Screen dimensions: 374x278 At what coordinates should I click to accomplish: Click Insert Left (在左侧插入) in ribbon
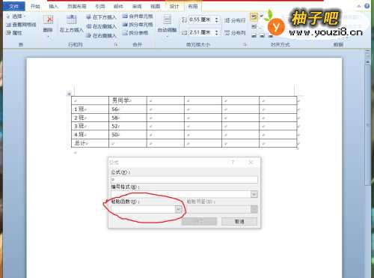(101, 26)
